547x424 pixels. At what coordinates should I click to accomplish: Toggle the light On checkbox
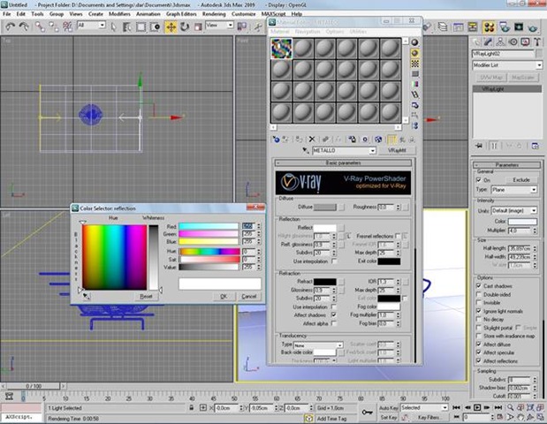480,179
